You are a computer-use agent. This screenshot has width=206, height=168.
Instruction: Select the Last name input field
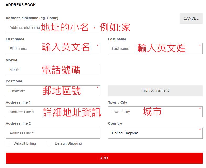[155, 49]
